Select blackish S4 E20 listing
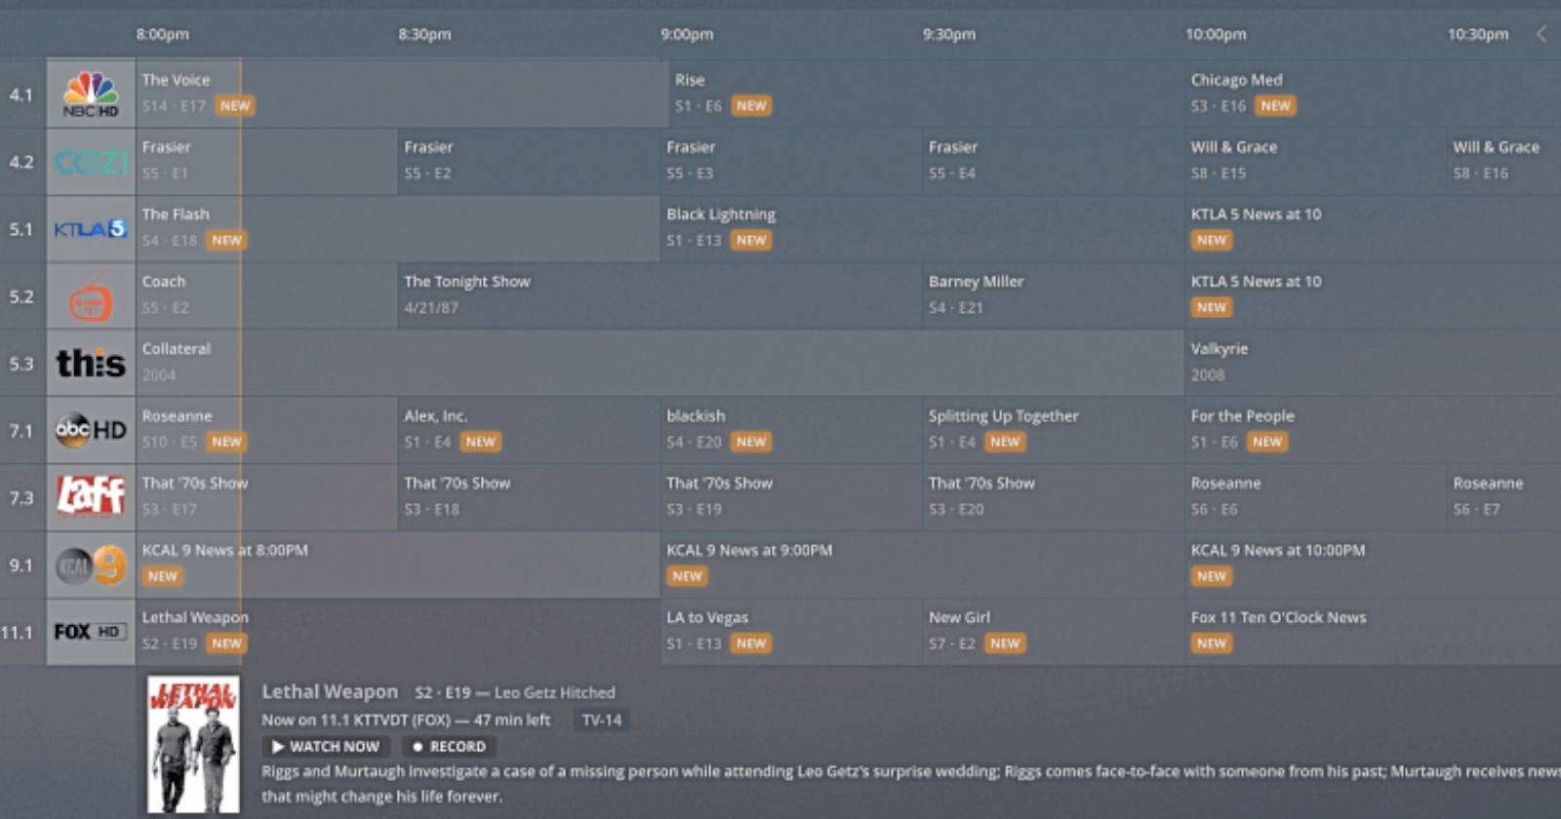1561x819 pixels. click(791, 431)
